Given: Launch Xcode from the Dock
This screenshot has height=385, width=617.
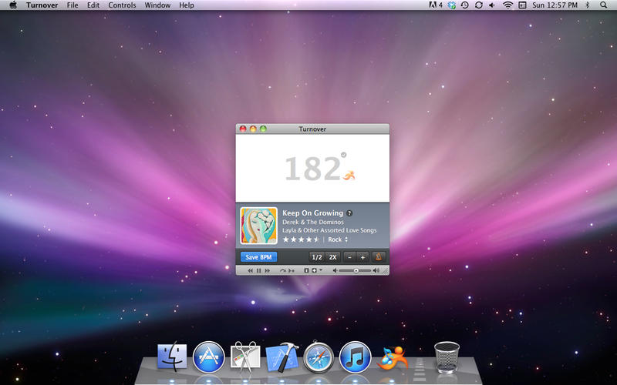Looking at the screenshot, I should (282, 357).
